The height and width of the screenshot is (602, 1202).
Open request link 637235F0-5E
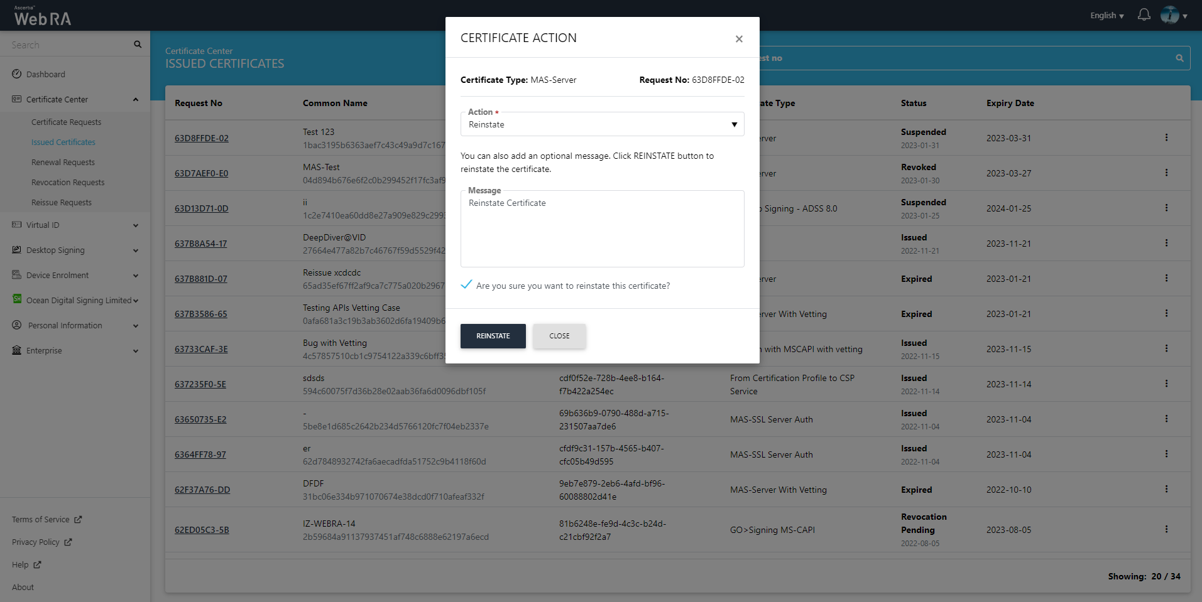(200, 384)
